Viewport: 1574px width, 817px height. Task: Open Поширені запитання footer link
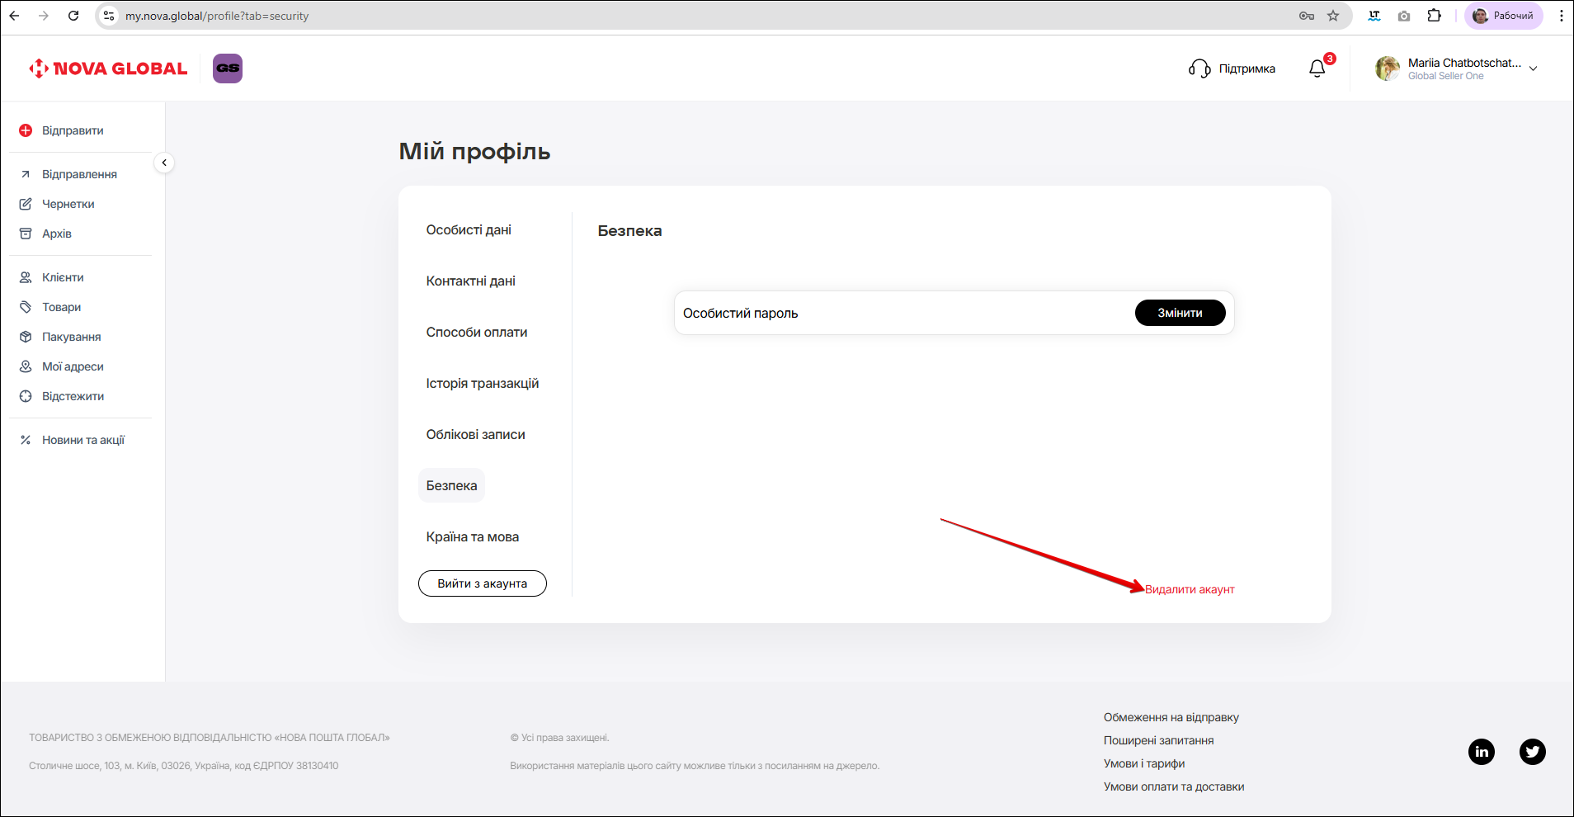(x=1159, y=740)
